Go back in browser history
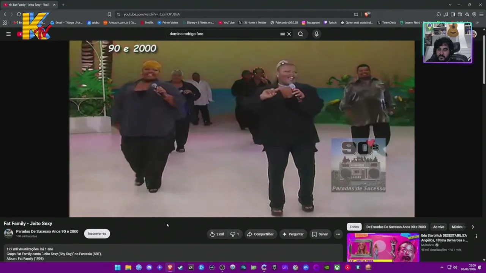 coord(5,14)
